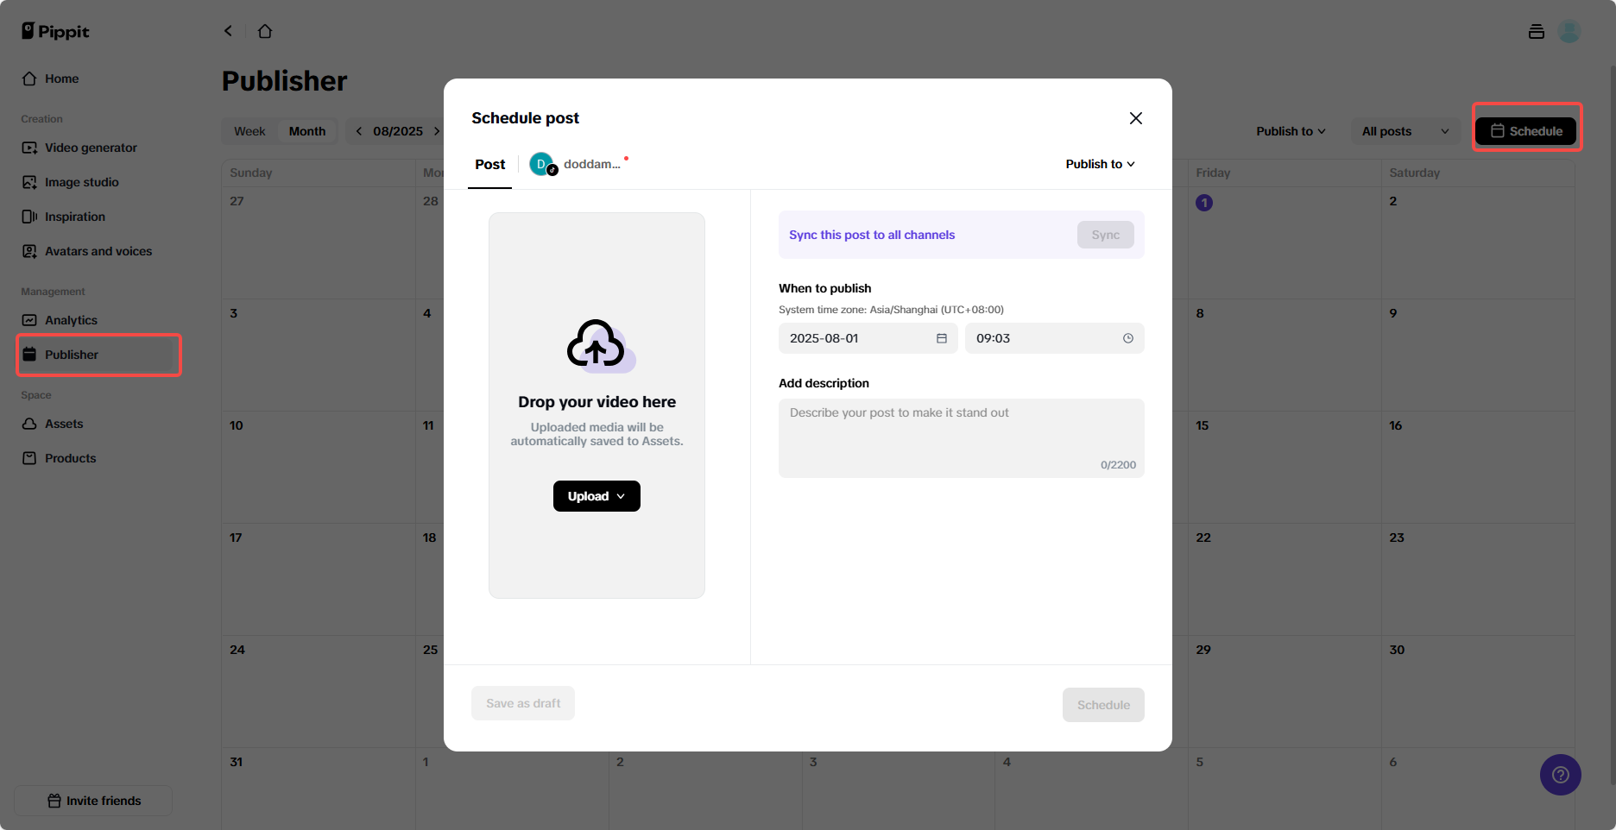The height and width of the screenshot is (830, 1616).
Task: Open the calendar date picker icon
Action: point(942,338)
